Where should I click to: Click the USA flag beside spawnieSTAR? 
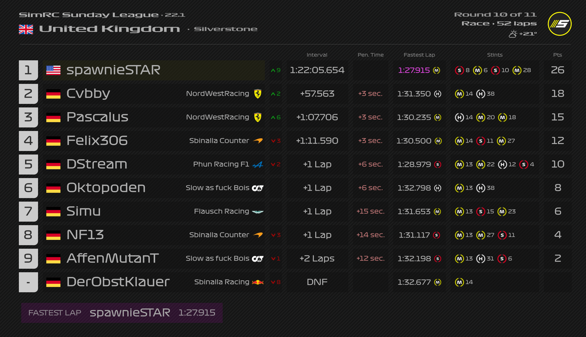53,70
